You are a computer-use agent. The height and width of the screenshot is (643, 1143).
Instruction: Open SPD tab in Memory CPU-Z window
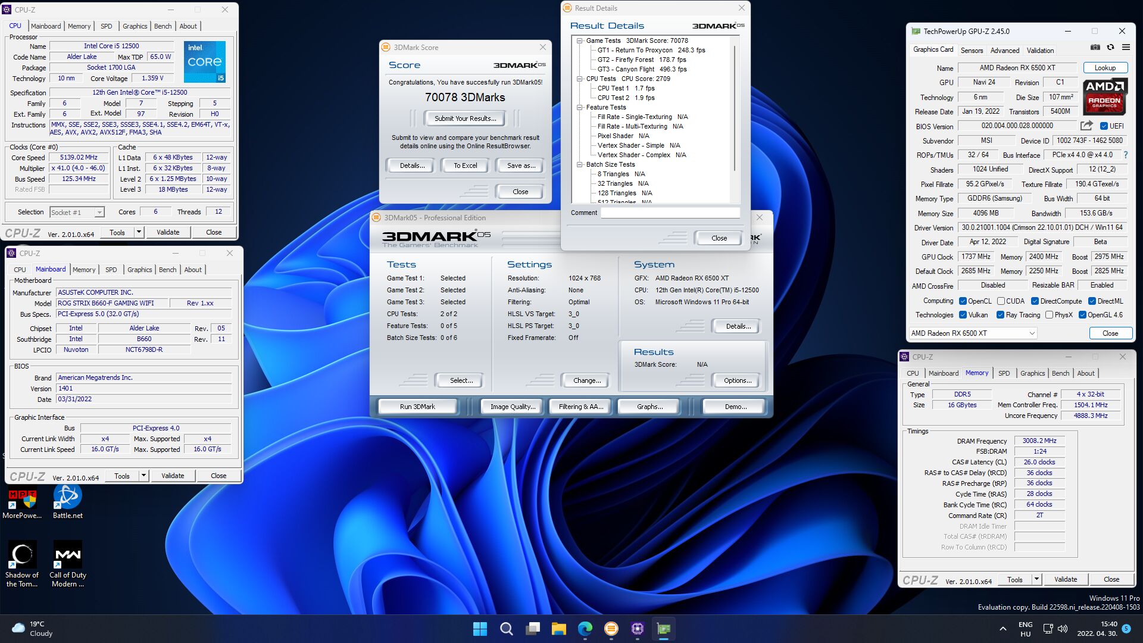click(1004, 373)
